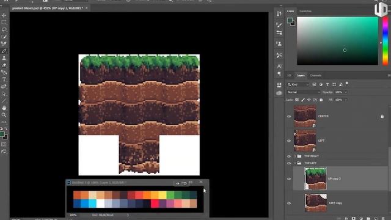This screenshot has width=391, height=220.
Task: Switch to the Swatches tab
Action: (305, 11)
